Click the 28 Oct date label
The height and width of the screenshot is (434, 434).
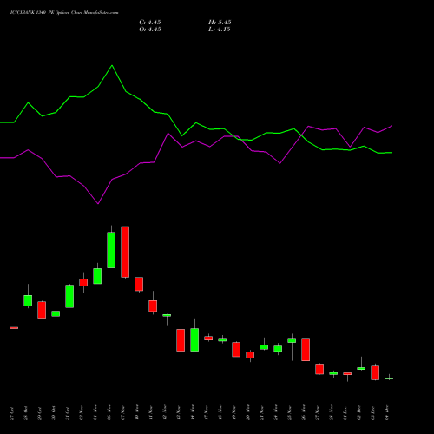(26, 413)
